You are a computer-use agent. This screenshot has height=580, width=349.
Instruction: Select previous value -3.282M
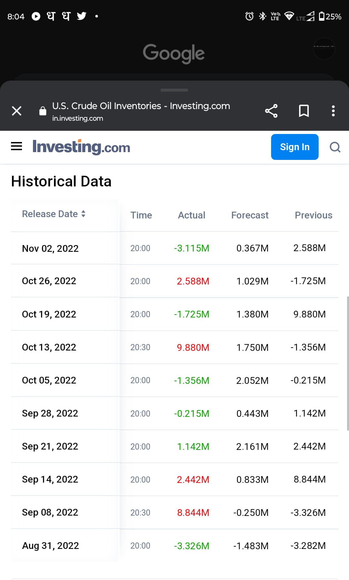click(308, 546)
